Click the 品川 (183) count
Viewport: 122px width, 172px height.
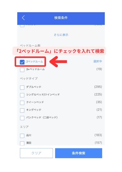(x=98, y=135)
